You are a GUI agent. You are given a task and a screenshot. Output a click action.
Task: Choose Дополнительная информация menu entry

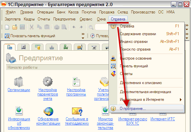[146, 92]
